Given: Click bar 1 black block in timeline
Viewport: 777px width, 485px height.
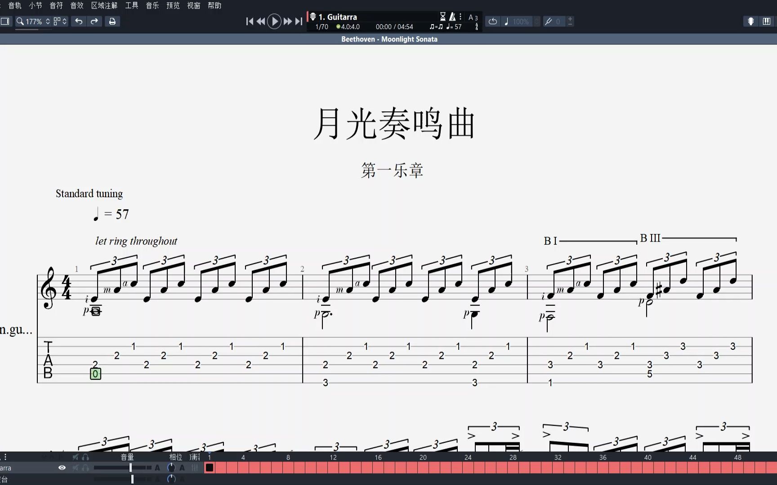Looking at the screenshot, I should tap(210, 467).
